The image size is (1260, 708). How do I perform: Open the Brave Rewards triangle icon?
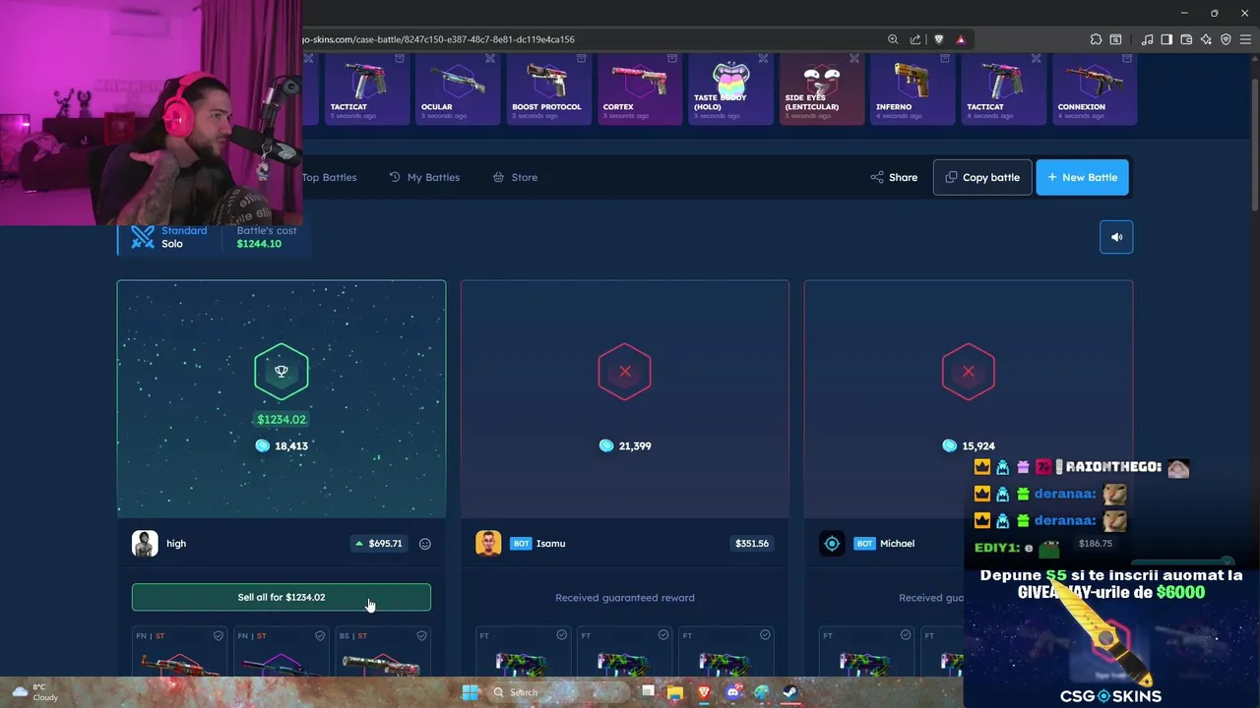(x=961, y=39)
